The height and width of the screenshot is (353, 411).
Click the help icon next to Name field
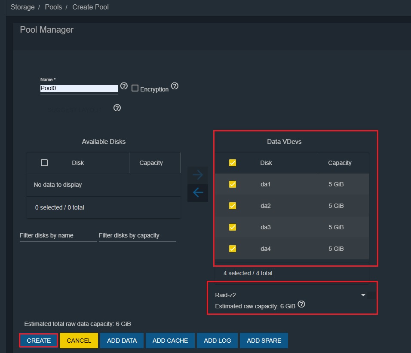124,86
